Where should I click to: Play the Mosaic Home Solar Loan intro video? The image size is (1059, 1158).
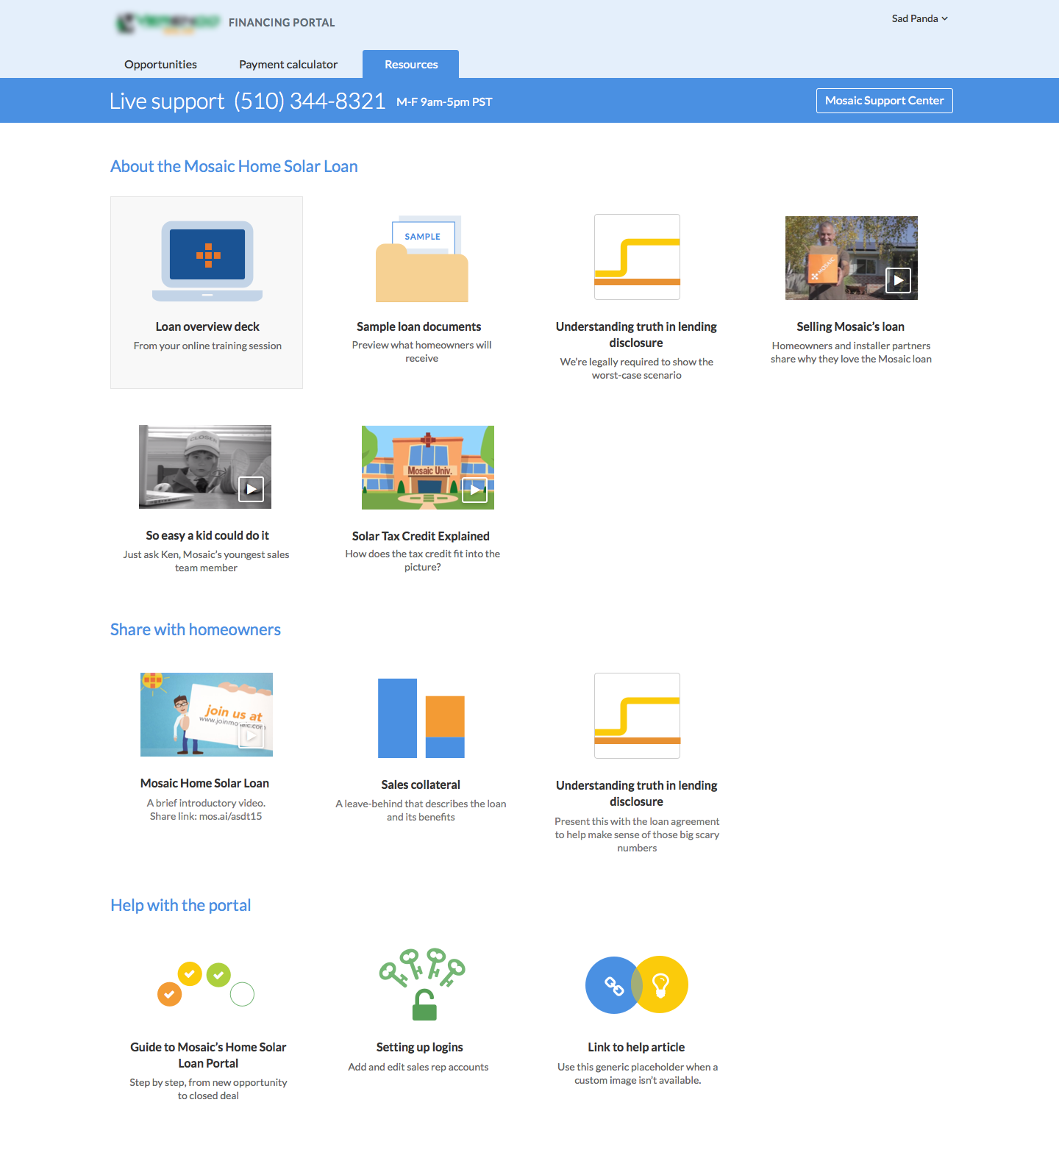(251, 736)
